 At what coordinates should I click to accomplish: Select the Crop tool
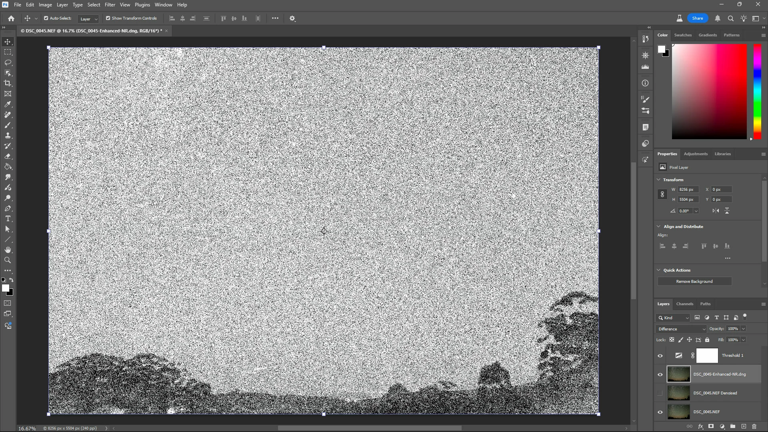[8, 83]
